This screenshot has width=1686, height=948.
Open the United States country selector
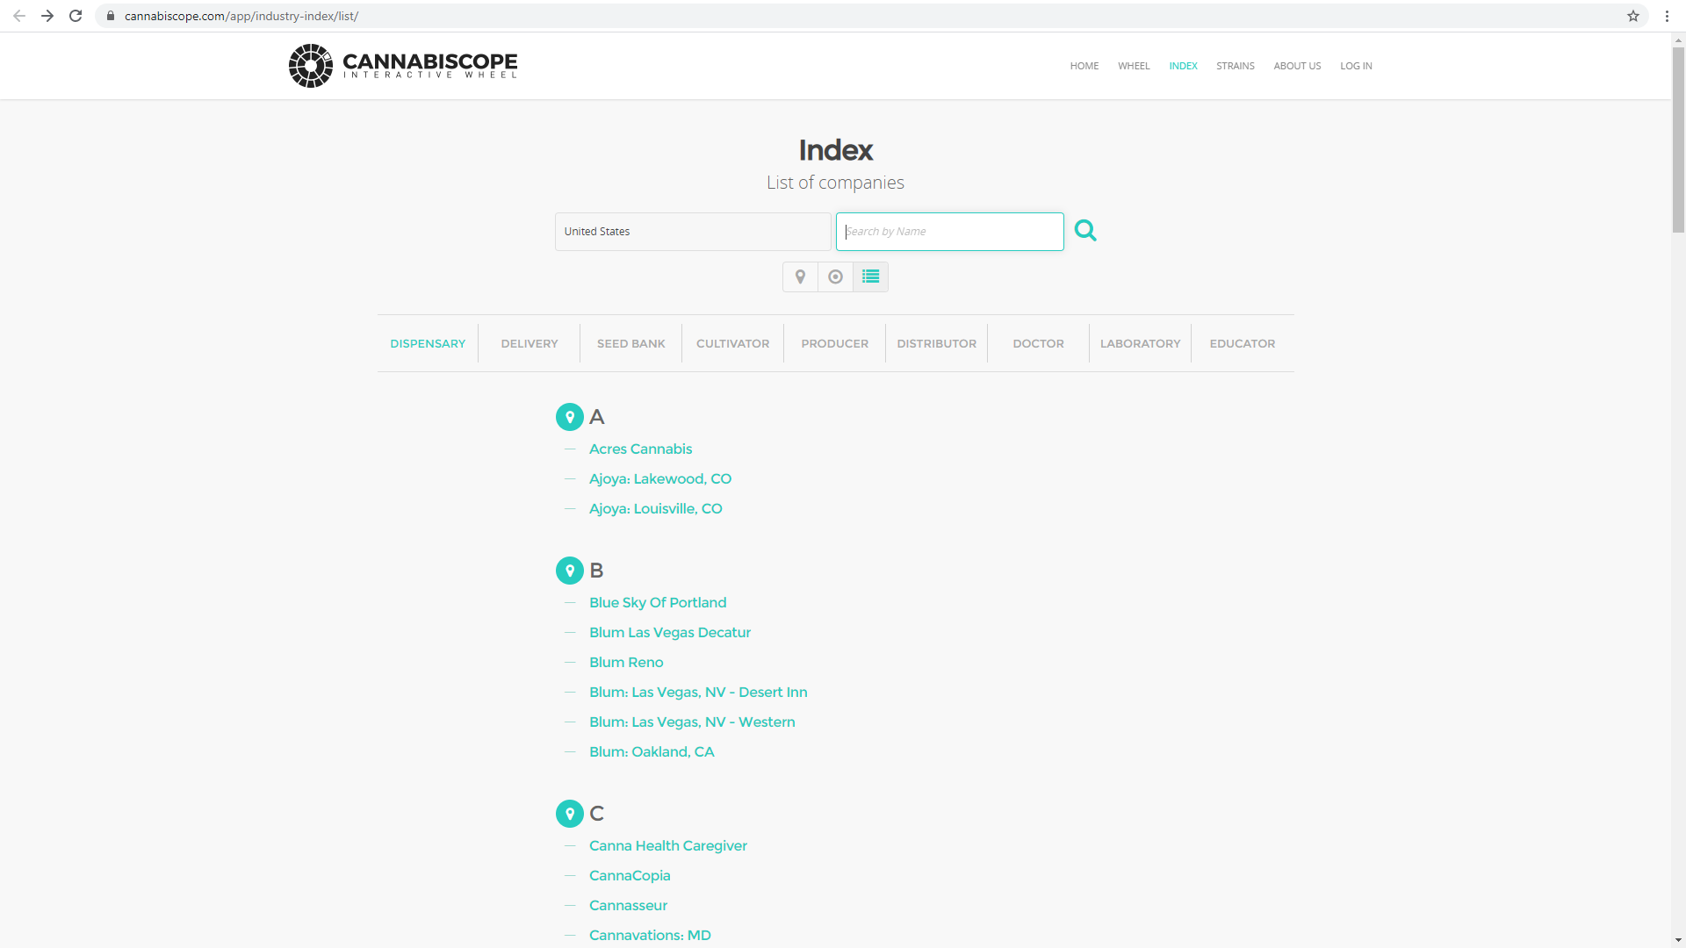point(692,232)
